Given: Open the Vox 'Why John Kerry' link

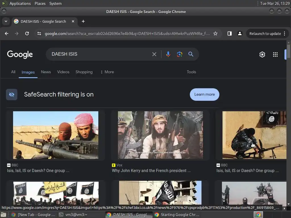Looking at the screenshot, I should [151, 171].
